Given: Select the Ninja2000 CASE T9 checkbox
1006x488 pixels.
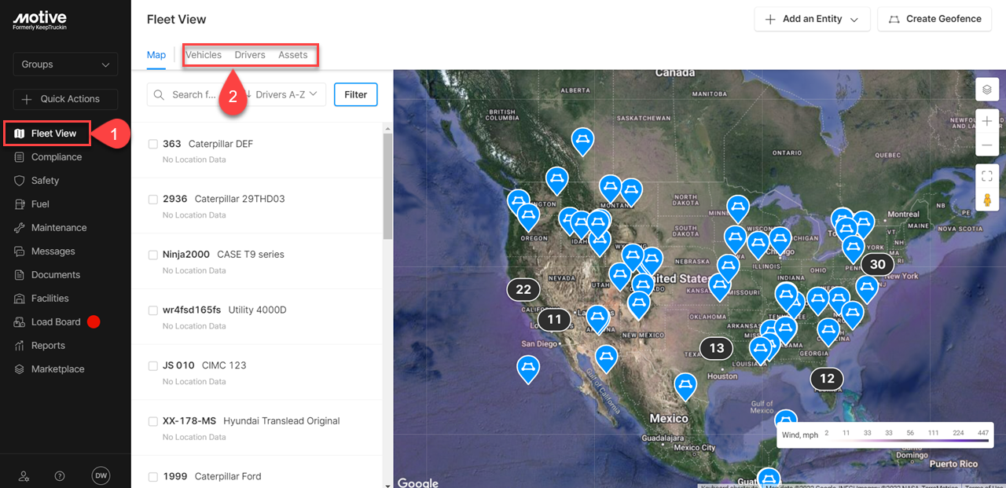Looking at the screenshot, I should (x=153, y=255).
